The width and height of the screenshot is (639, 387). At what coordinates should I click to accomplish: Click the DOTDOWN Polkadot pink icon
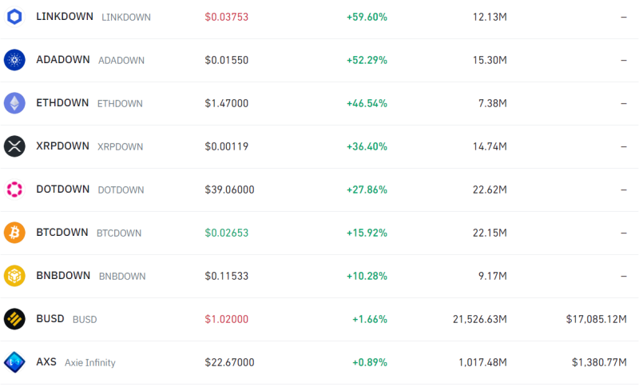pyautogui.click(x=14, y=190)
